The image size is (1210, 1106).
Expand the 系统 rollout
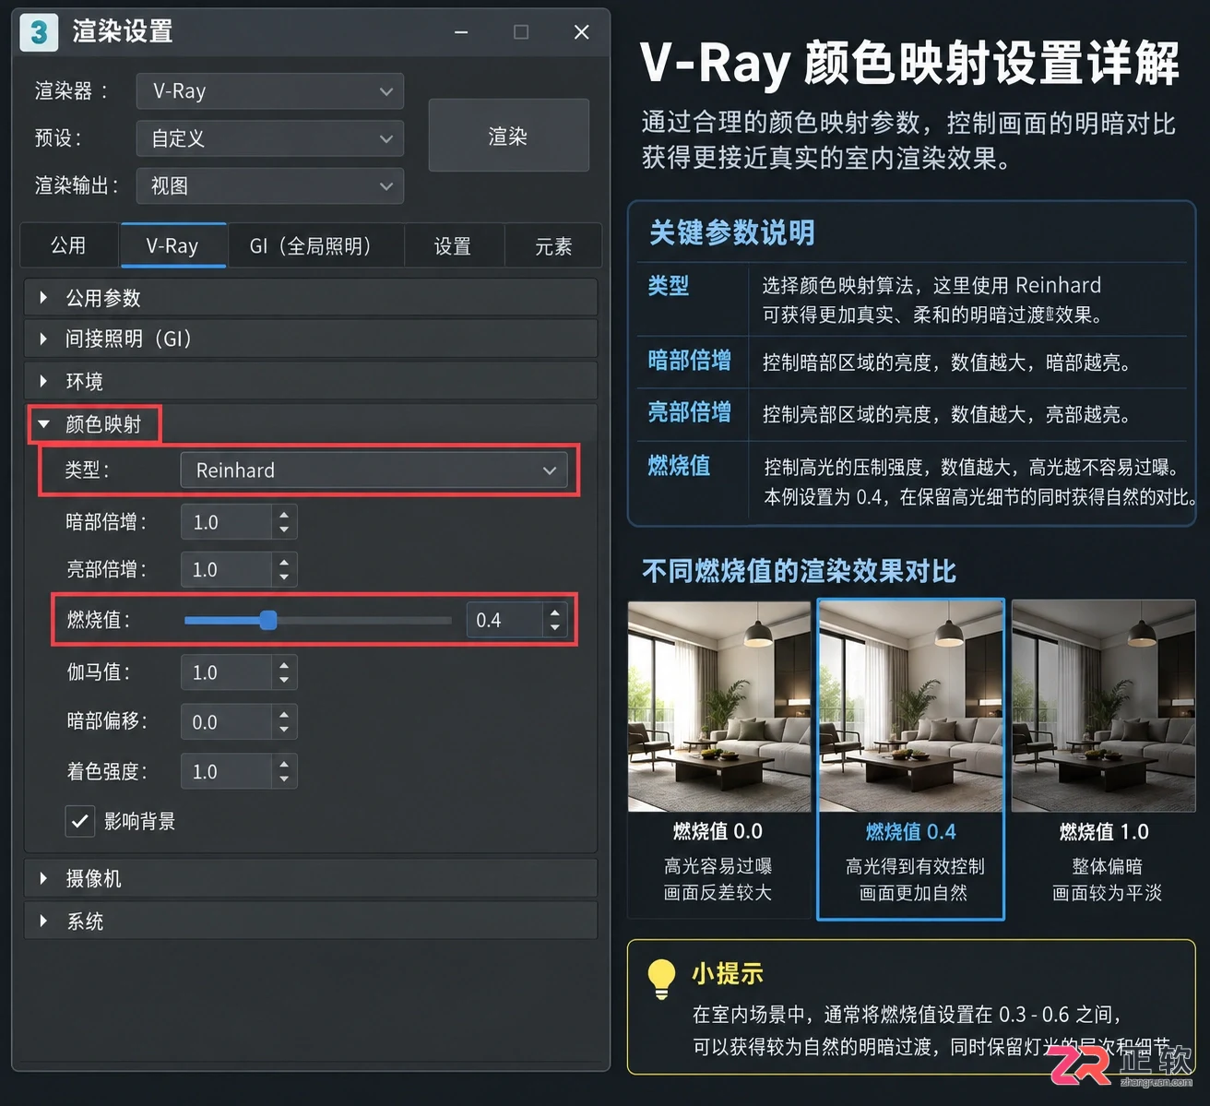click(x=311, y=921)
